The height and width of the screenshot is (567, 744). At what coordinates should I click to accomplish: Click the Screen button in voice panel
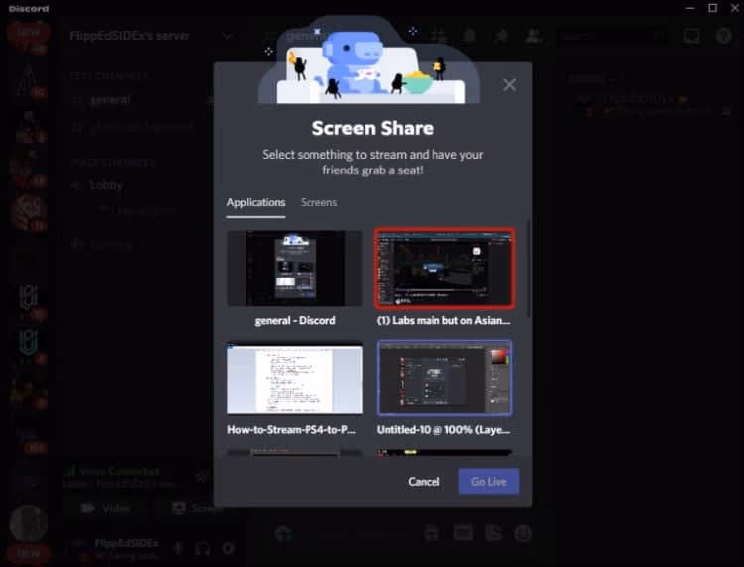(x=198, y=509)
